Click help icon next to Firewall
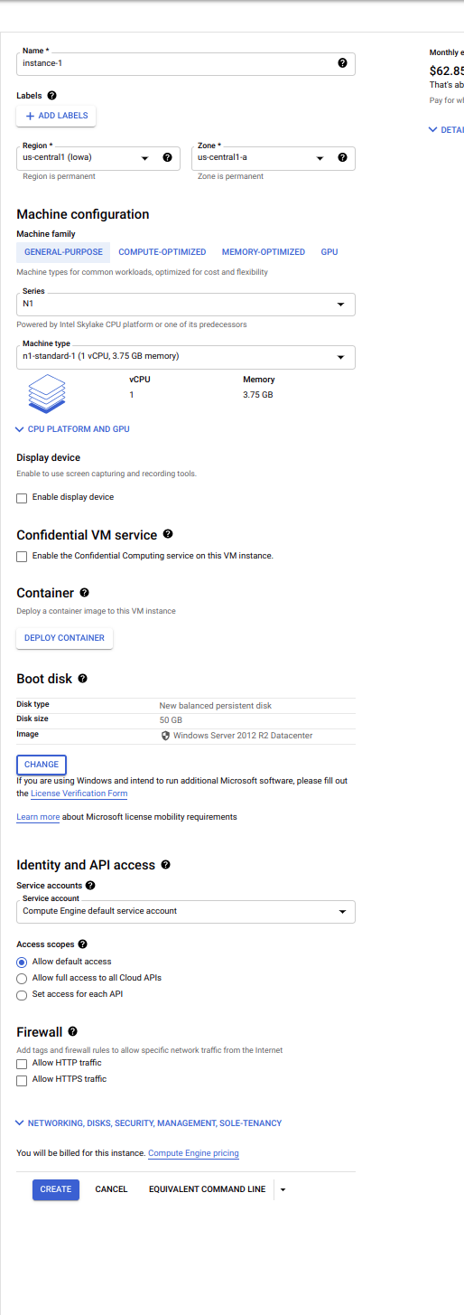464x1315 pixels. coord(73,1030)
